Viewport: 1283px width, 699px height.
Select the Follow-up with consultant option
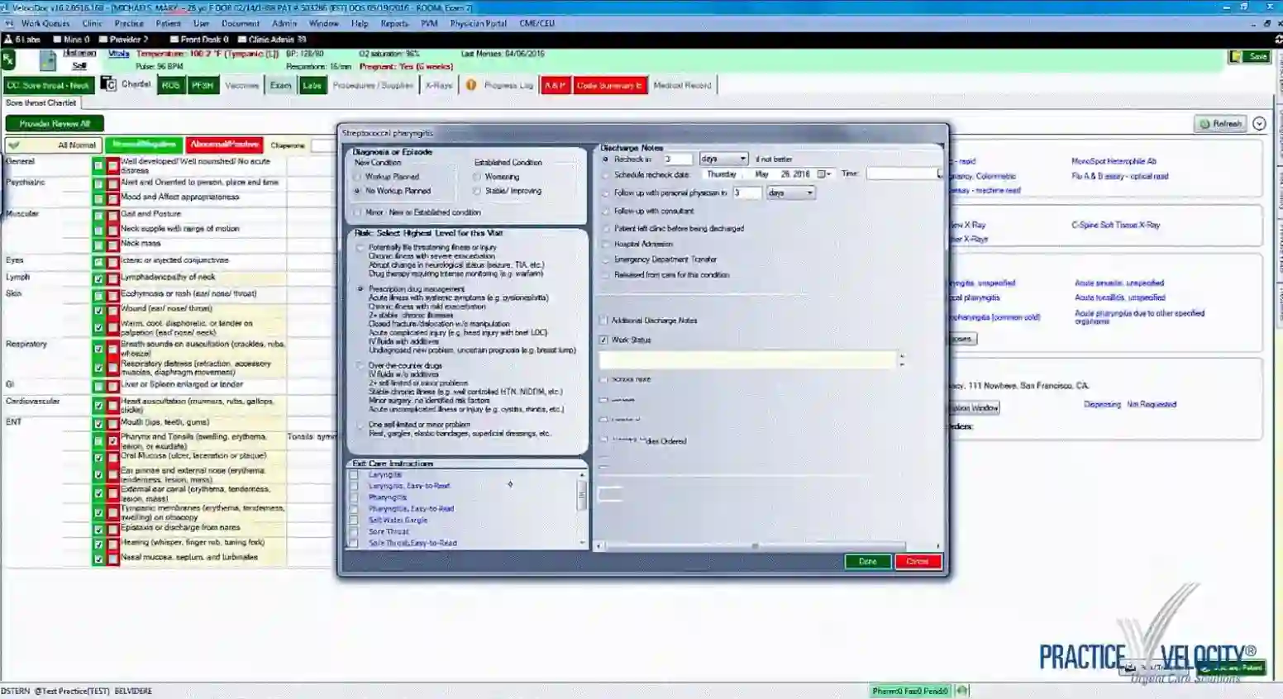[607, 212]
